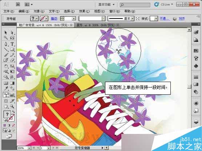Select the Eraser tool
202x151 pixels.
(12, 60)
